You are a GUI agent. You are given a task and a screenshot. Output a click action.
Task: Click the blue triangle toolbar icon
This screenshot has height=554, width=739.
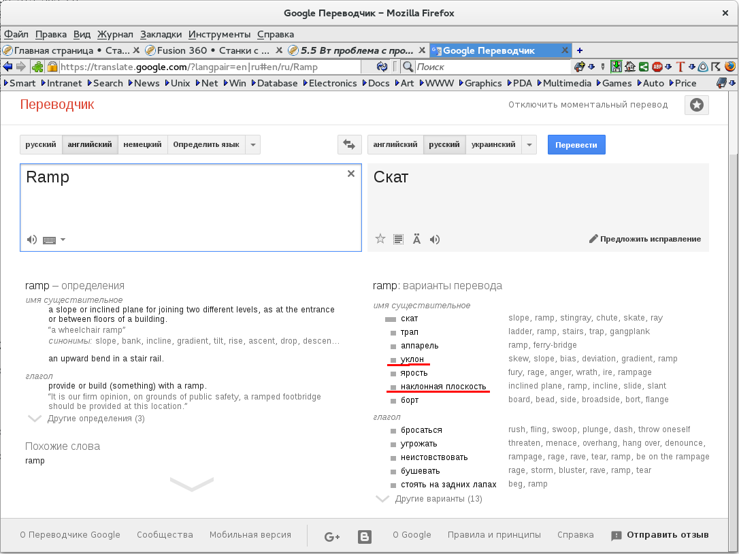coord(703,67)
